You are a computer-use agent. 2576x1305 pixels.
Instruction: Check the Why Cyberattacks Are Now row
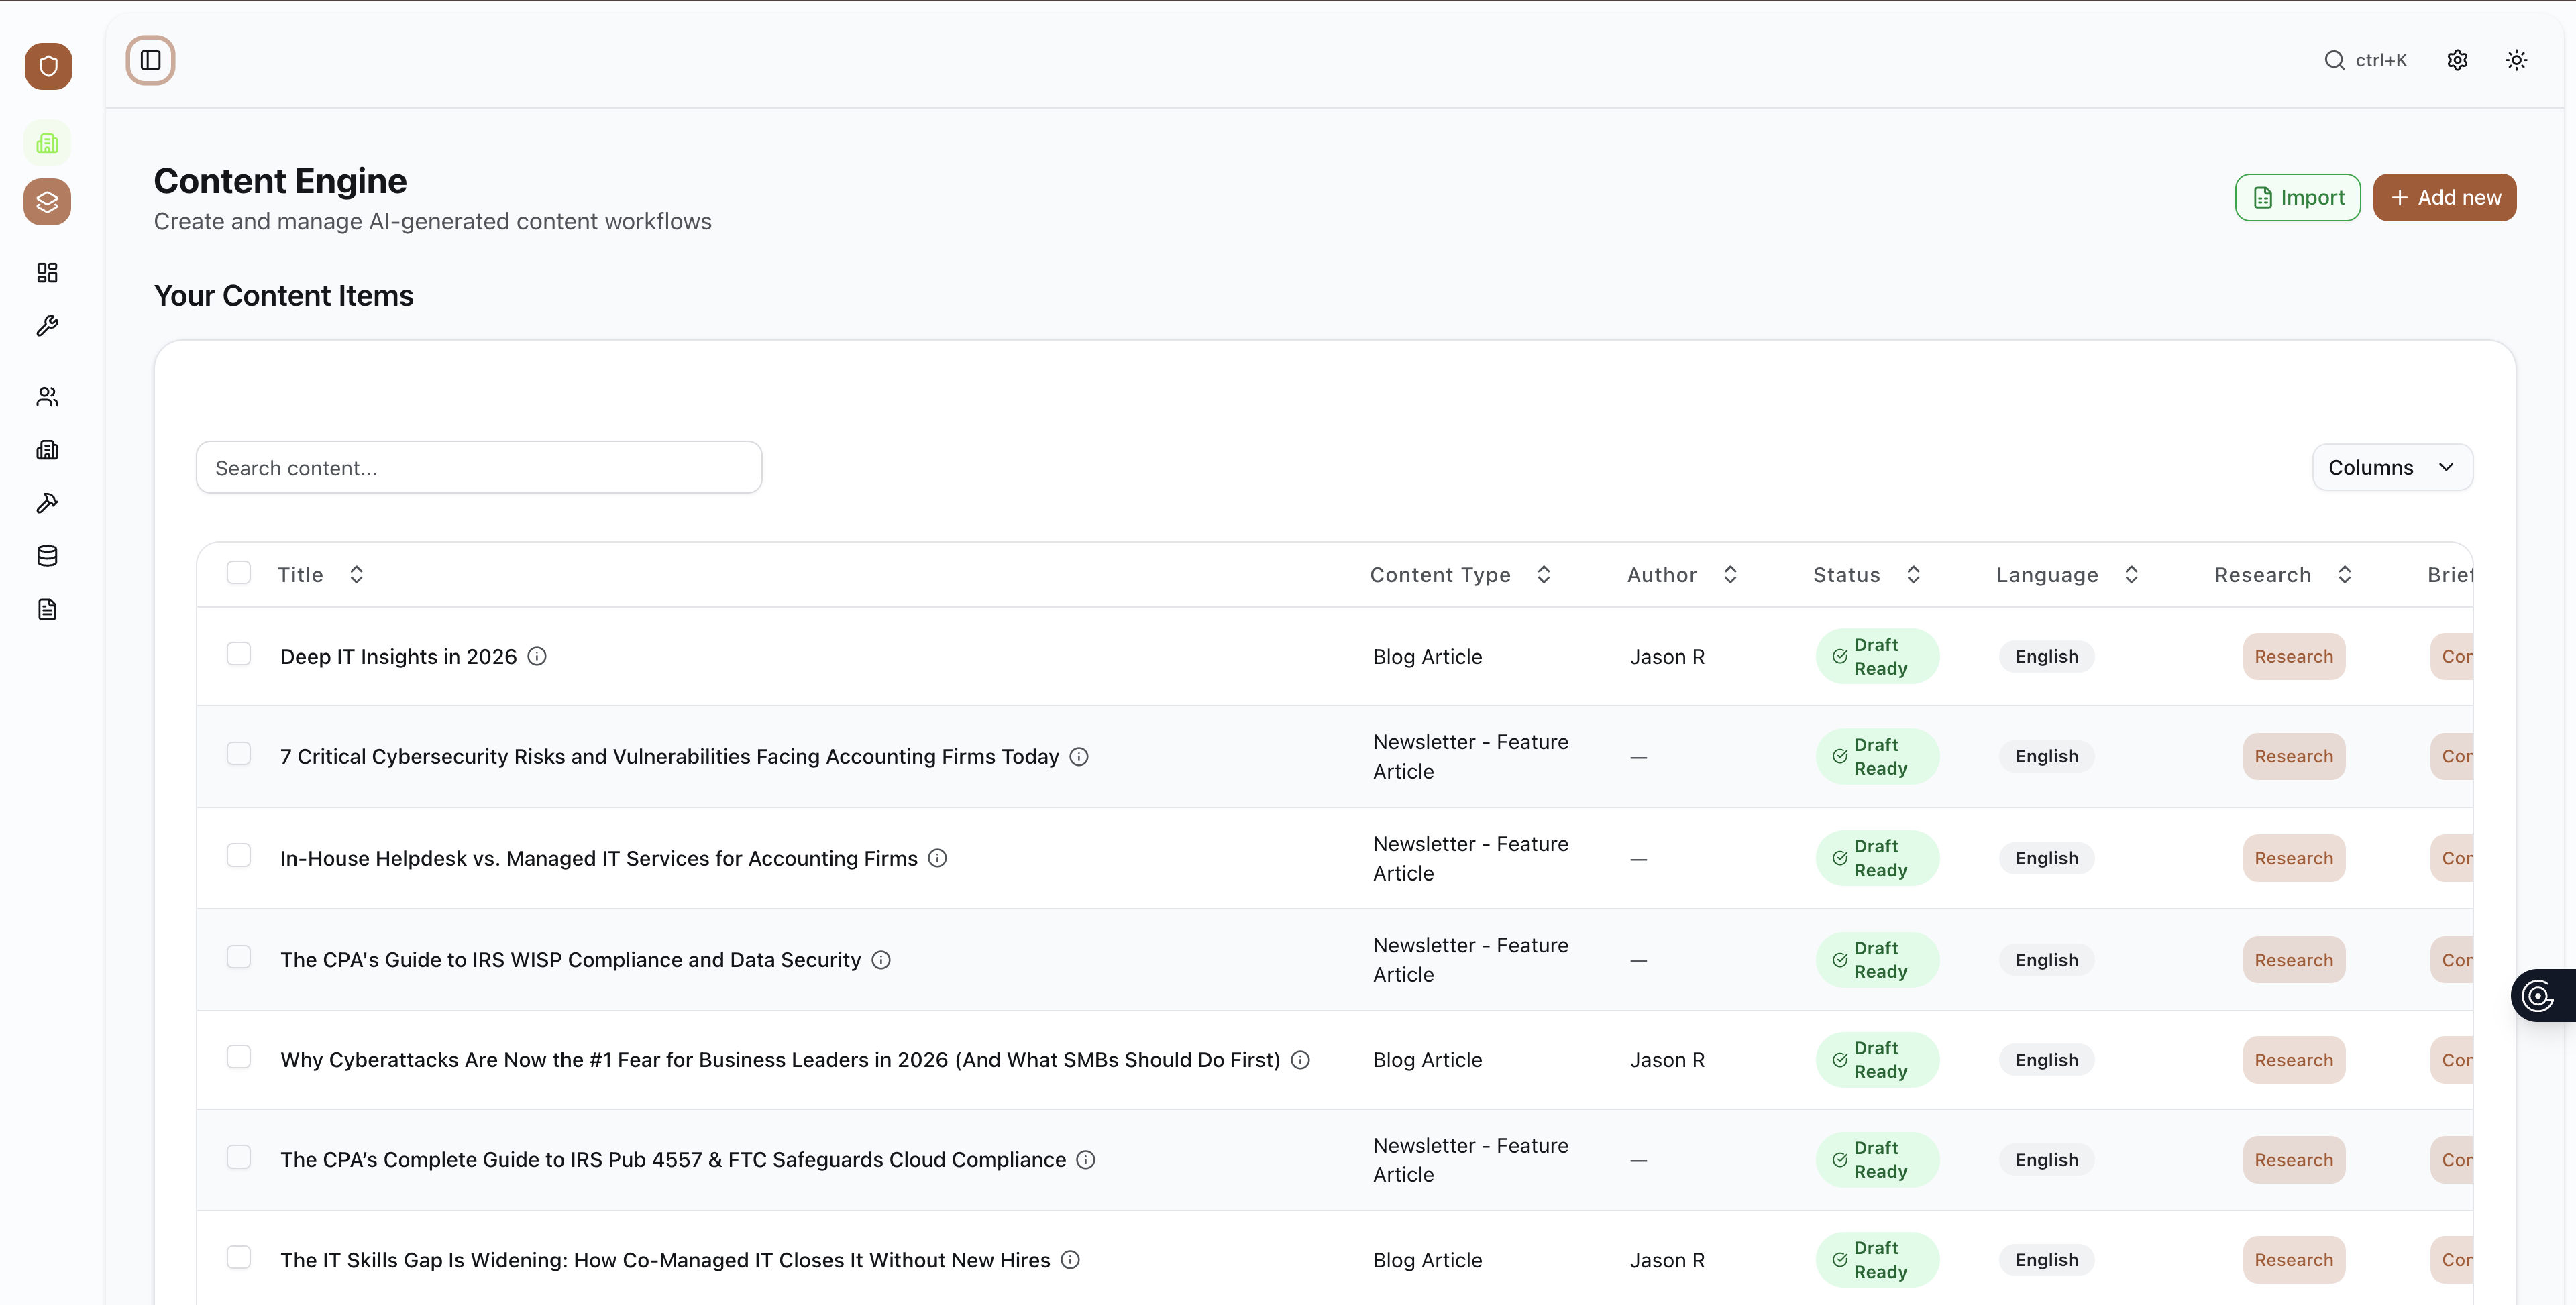pos(239,1057)
